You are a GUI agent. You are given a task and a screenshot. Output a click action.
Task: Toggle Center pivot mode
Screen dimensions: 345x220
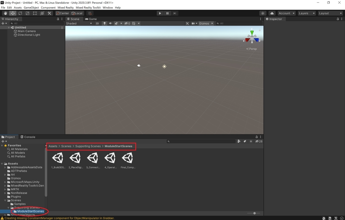[x=62, y=13]
